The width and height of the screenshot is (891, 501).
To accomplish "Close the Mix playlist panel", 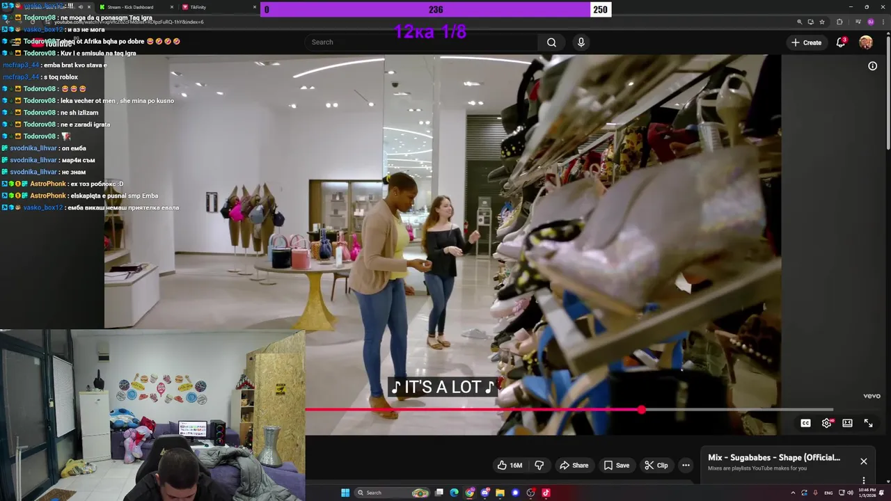I will click(864, 461).
